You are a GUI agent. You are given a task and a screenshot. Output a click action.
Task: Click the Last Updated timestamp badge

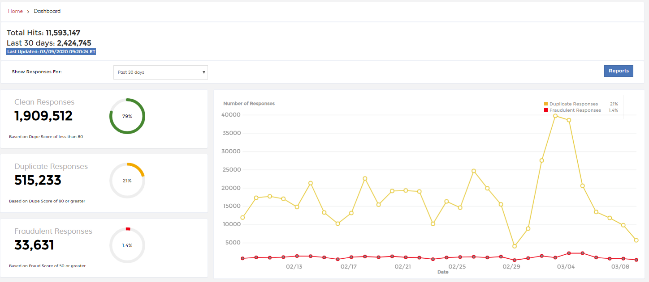[x=51, y=52]
